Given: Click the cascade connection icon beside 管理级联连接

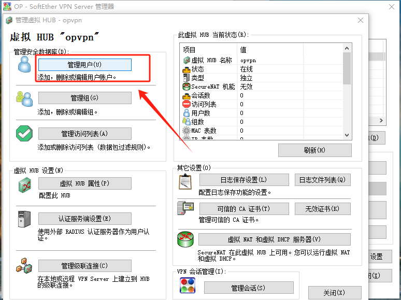Looking at the screenshot, I should 24,265.
